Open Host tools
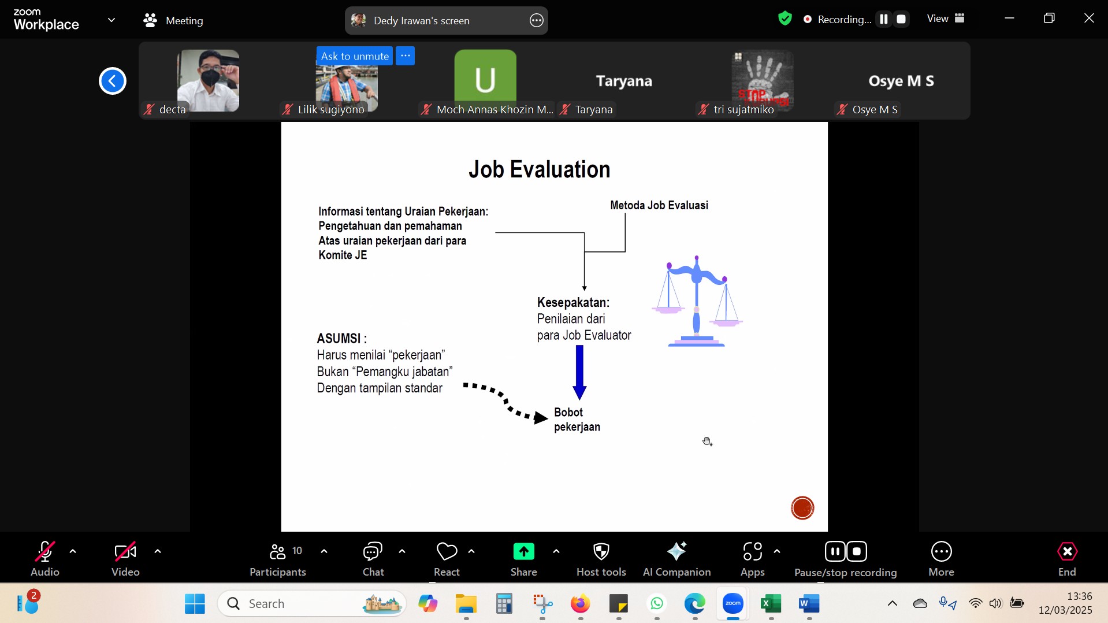Screen dimensions: 1108x623 point(601,558)
